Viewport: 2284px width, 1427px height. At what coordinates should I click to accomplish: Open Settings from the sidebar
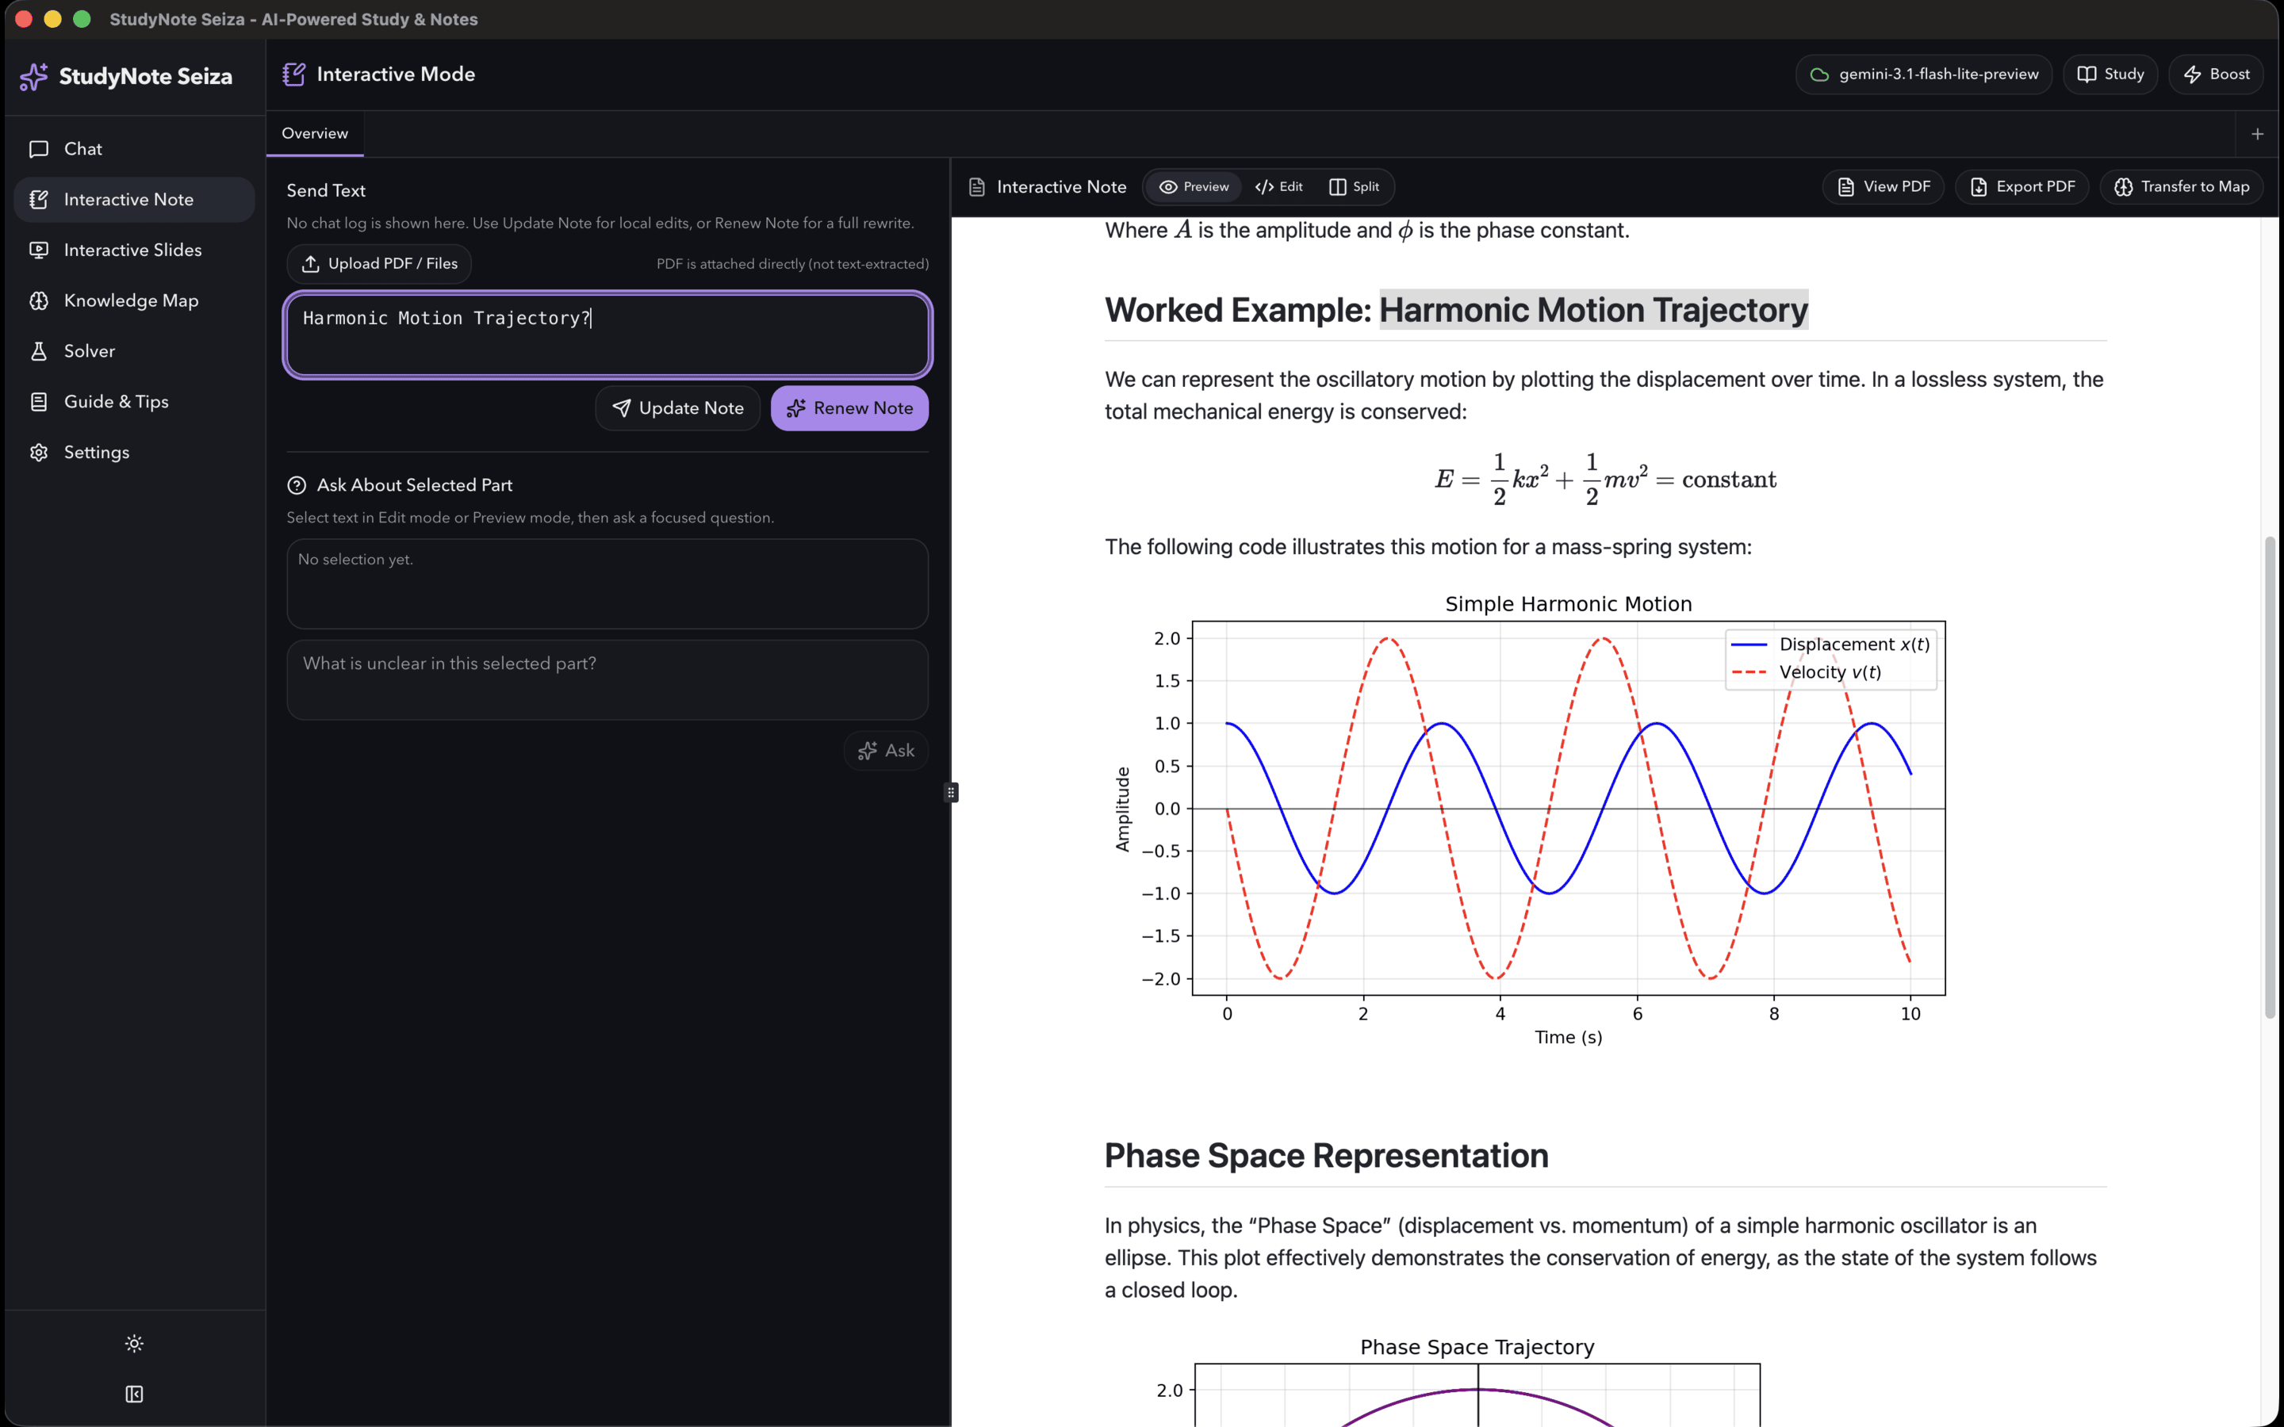(134, 452)
